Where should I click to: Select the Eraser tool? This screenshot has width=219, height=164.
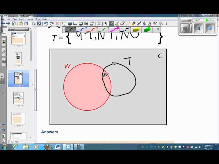click(x=123, y=24)
